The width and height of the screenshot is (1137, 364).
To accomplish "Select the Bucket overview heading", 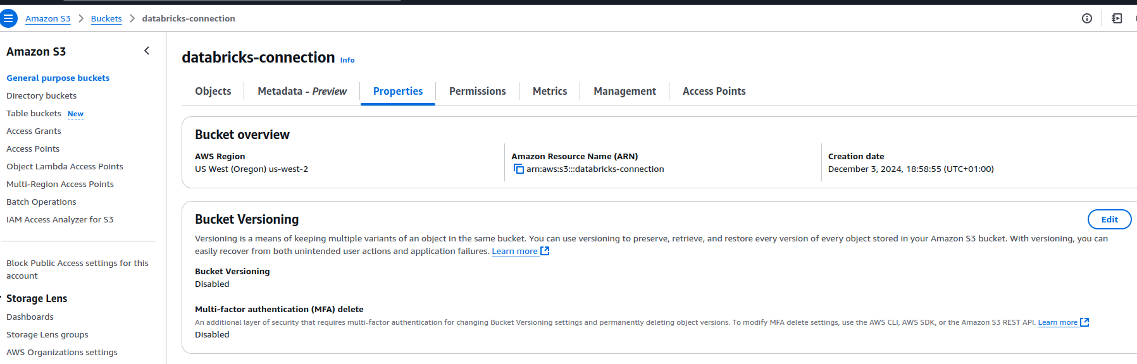I will (242, 135).
